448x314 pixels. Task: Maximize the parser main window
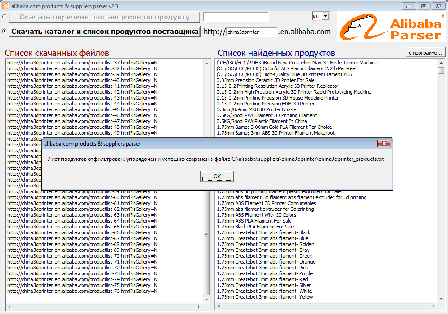(x=424, y=6)
